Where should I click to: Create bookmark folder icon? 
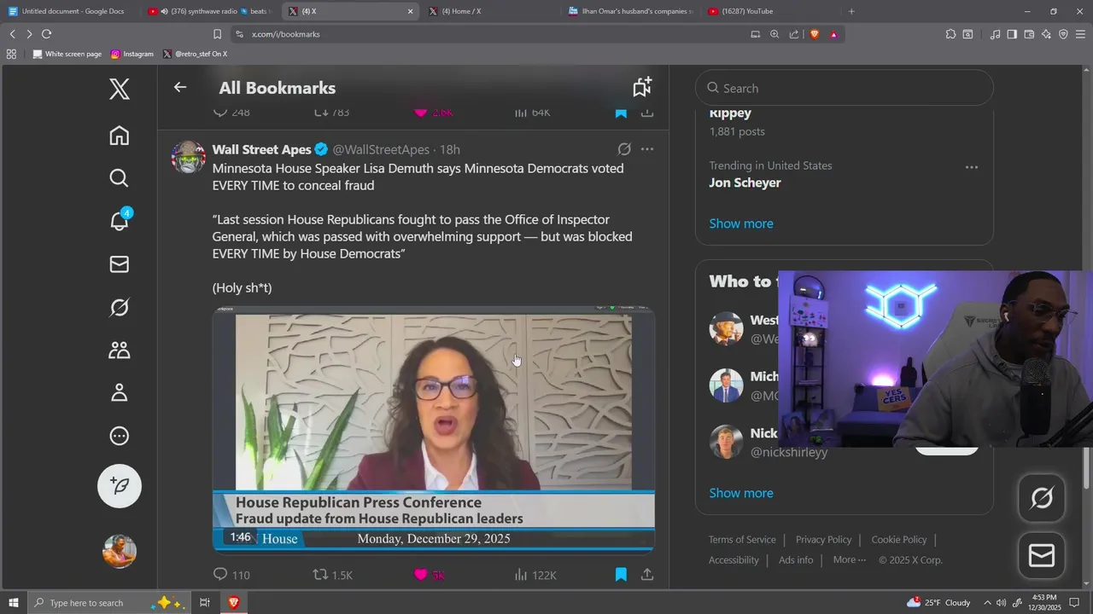click(x=642, y=87)
